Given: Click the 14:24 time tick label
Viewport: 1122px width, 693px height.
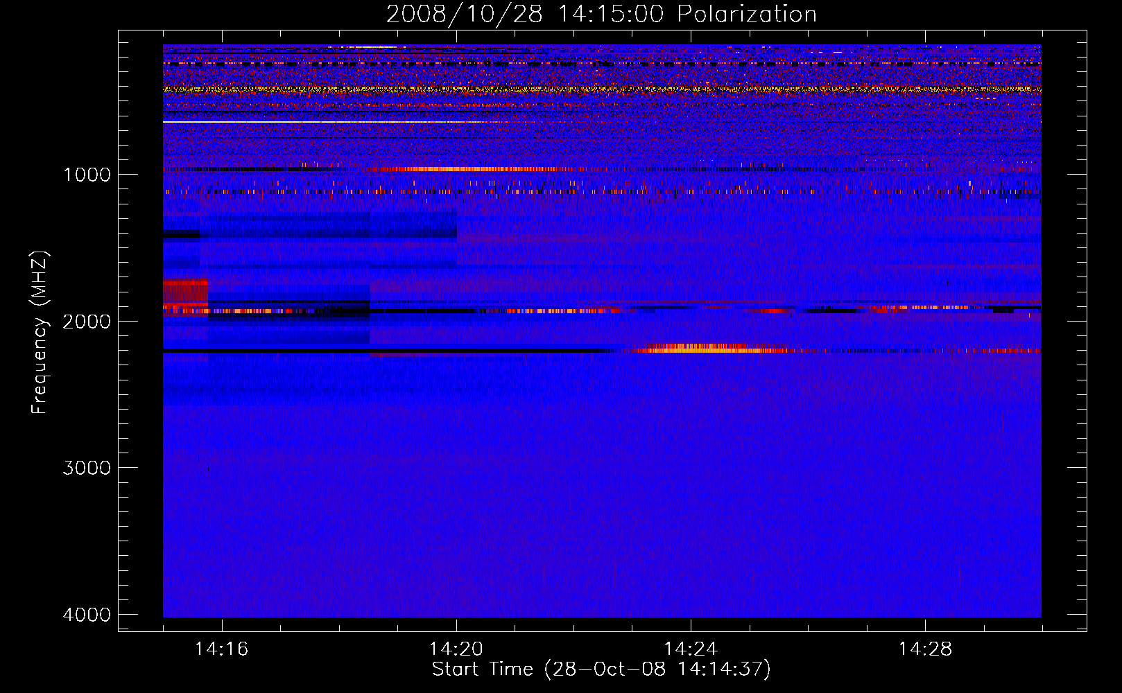Looking at the screenshot, I should click(691, 649).
